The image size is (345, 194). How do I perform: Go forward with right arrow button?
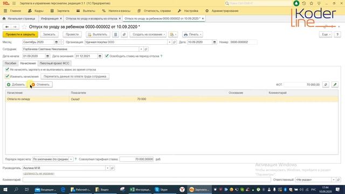pyautogui.click(x=15, y=27)
